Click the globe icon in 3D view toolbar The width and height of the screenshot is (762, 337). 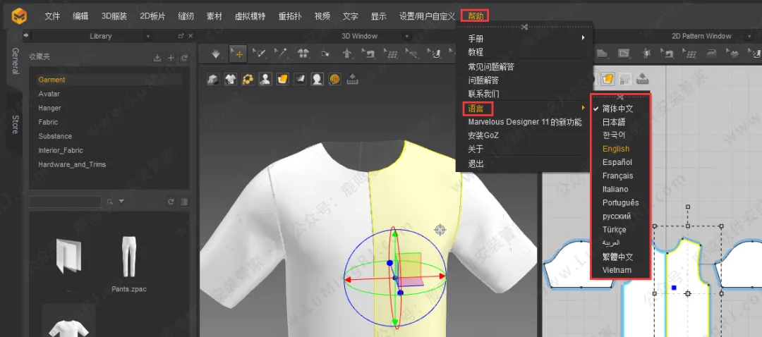point(335,79)
